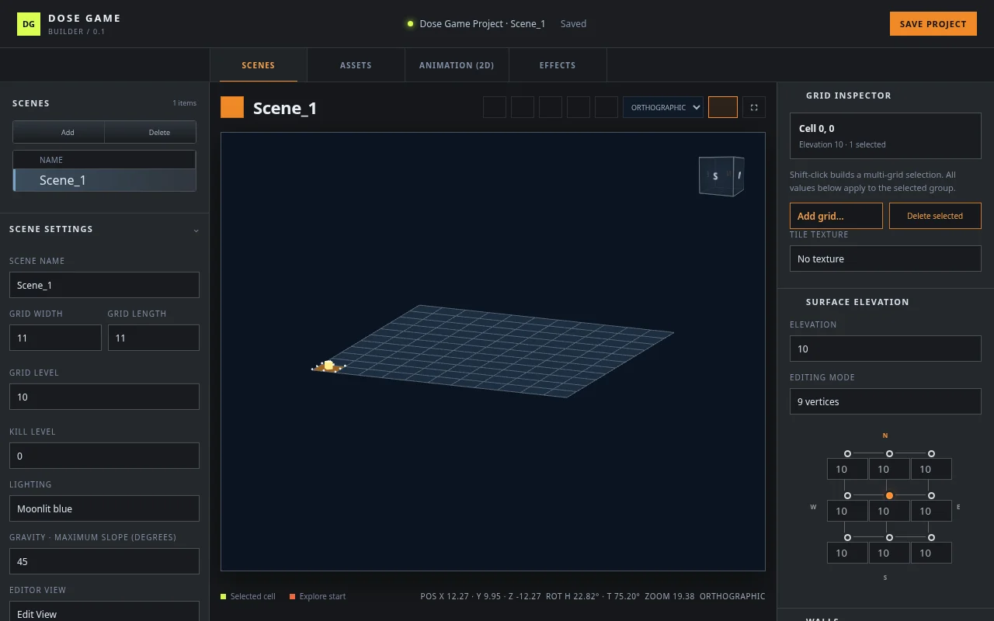Switch to the Scenes tab
Image resolution: width=994 pixels, height=621 pixels.
tap(259, 65)
